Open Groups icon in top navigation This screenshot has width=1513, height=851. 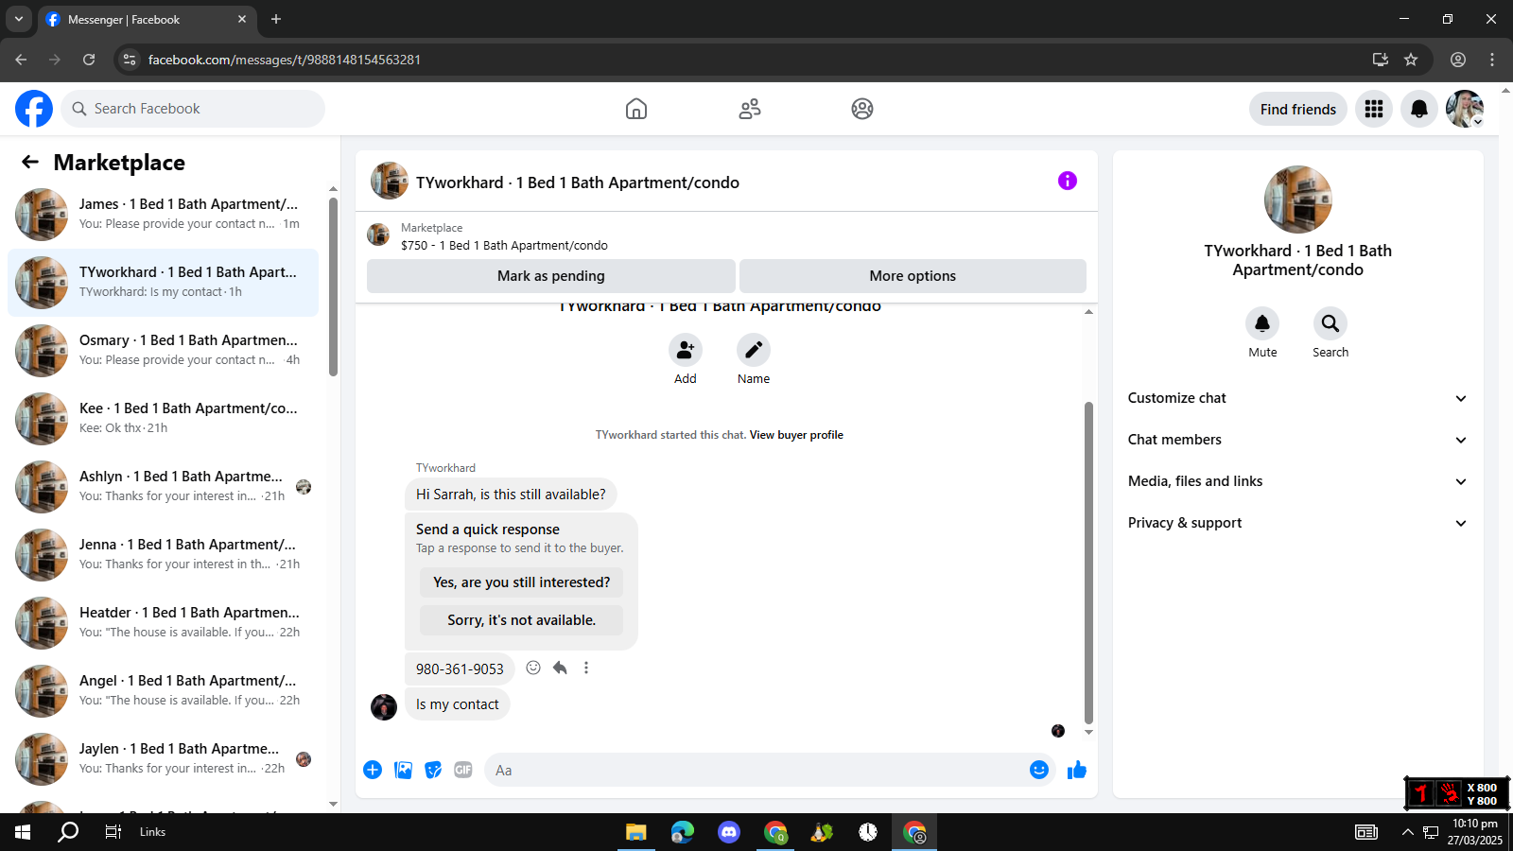[862, 109]
